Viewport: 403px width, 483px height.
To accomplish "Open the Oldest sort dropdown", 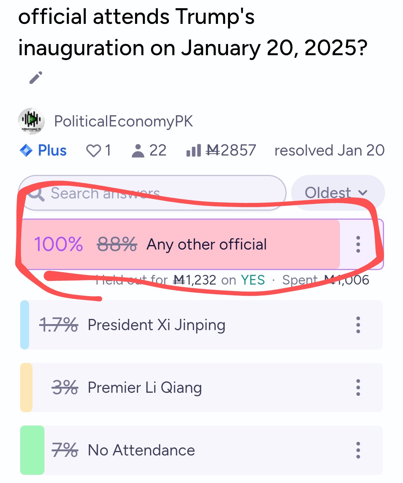I will click(338, 193).
